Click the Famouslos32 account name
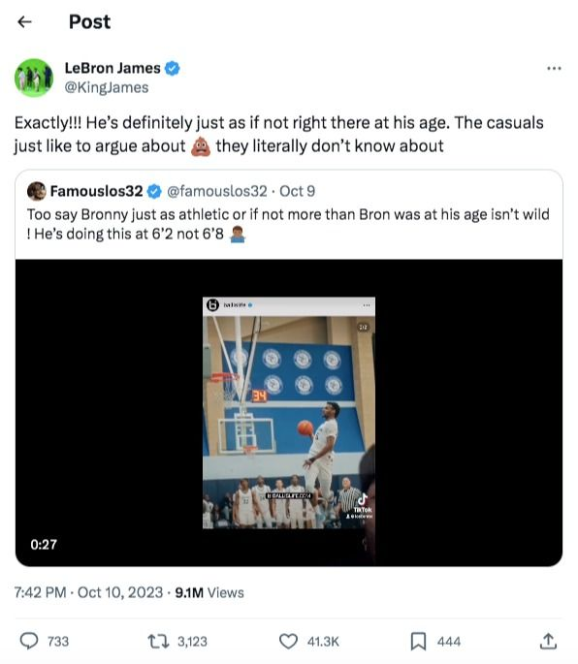 (97, 191)
